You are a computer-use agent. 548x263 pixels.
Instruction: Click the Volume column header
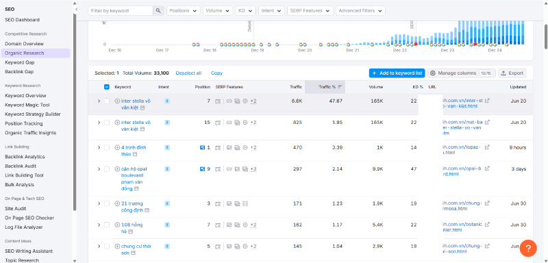pyautogui.click(x=375, y=87)
